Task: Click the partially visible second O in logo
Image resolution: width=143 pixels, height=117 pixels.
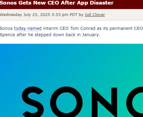Action: [135, 102]
